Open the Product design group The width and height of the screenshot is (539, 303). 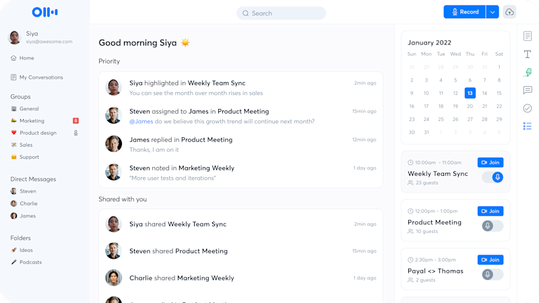[x=38, y=133]
